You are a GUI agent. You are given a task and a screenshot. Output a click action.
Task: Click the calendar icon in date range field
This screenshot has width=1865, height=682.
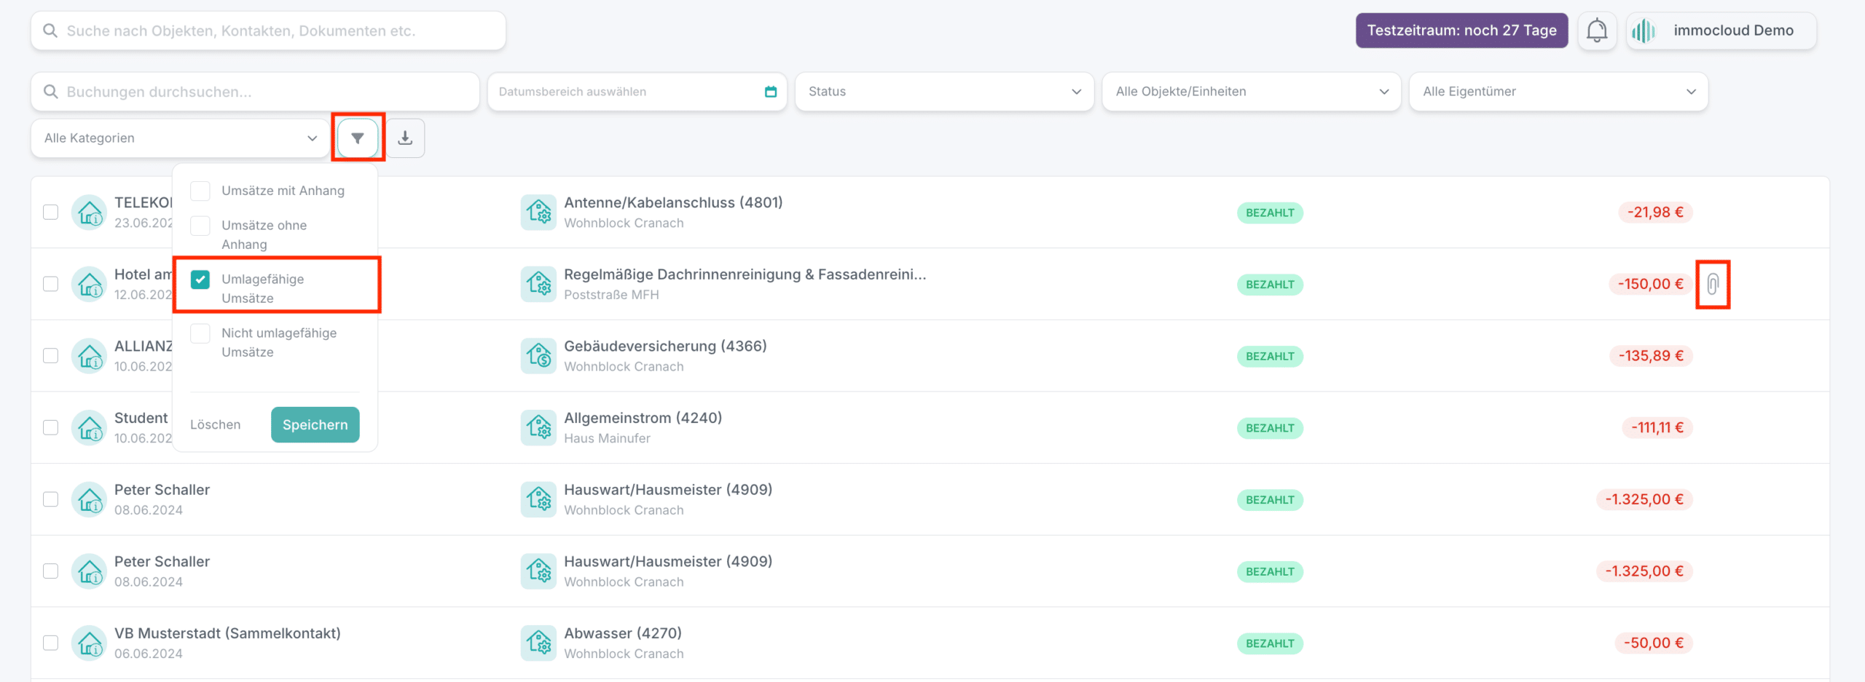[x=771, y=92]
